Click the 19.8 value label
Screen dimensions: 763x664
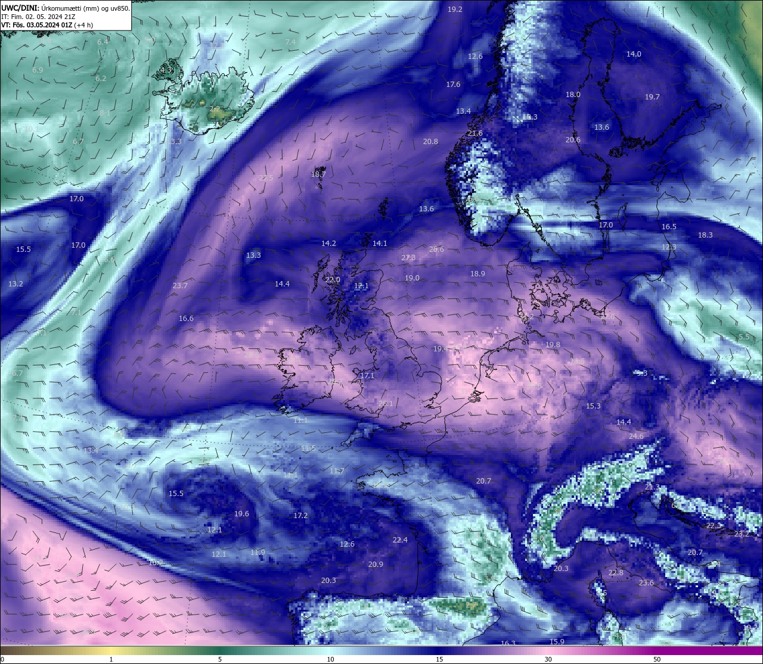coord(553,345)
